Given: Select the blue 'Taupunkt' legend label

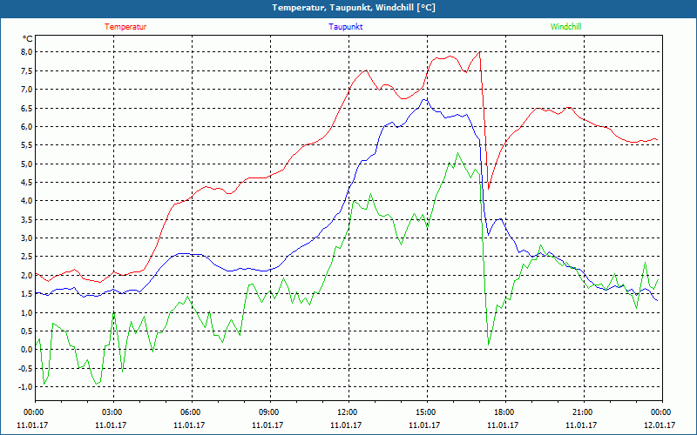Looking at the screenshot, I should [x=345, y=27].
